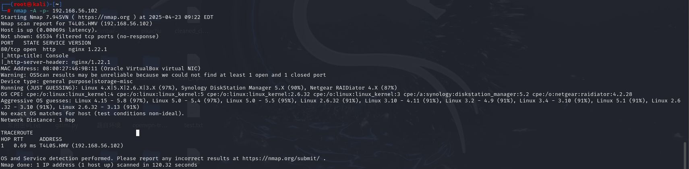Screen dimensions: 689x169
Task: Click the Nmap done summary line
Action: 99,165
